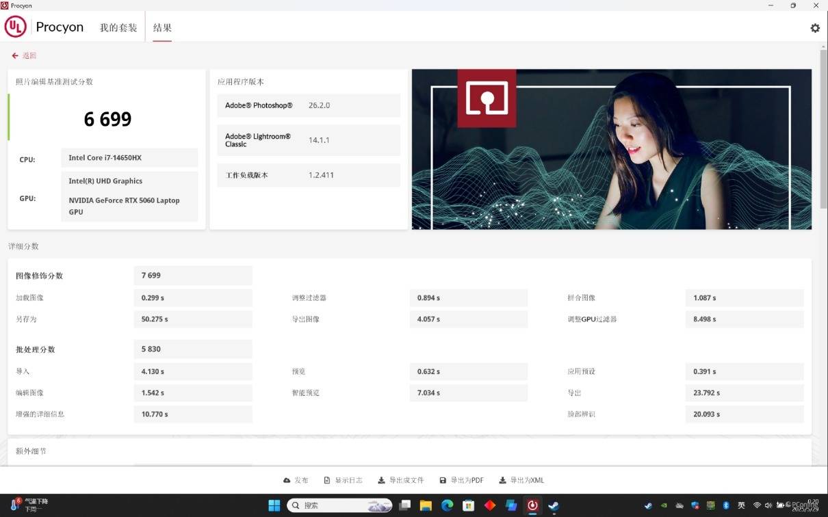This screenshot has width=828, height=517.
Task: Open the Windows Start menu
Action: 274,505
